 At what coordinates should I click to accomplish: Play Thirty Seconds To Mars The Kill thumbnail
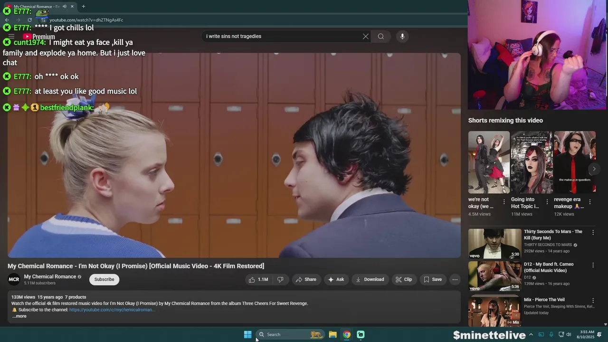coord(494,244)
